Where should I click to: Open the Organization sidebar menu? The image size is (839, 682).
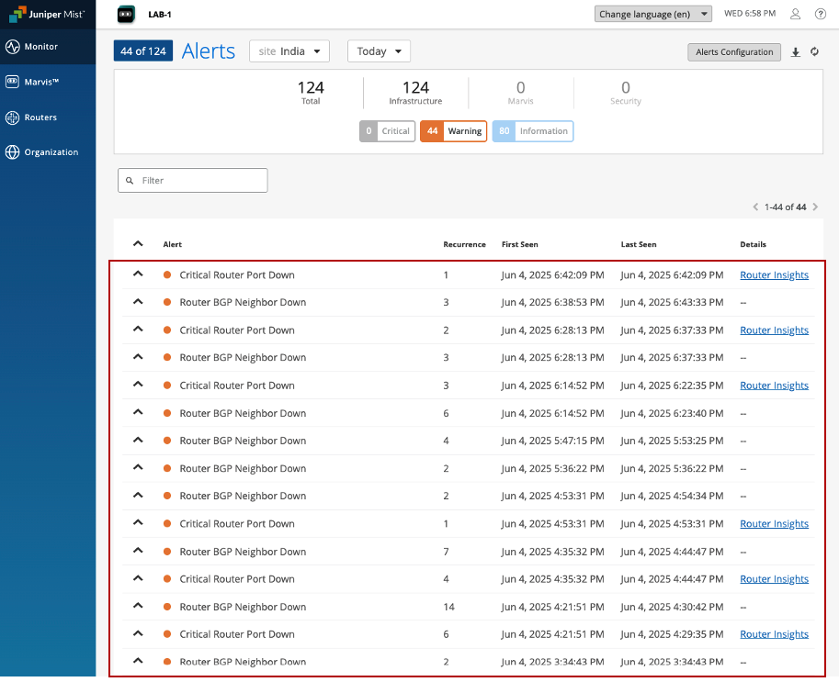coord(51,152)
